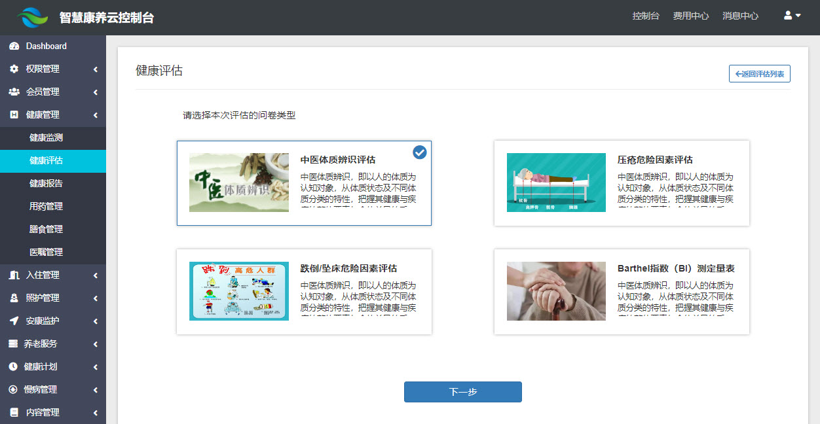
Task: Click the 健康计划 clock icon
Action: (x=13, y=366)
